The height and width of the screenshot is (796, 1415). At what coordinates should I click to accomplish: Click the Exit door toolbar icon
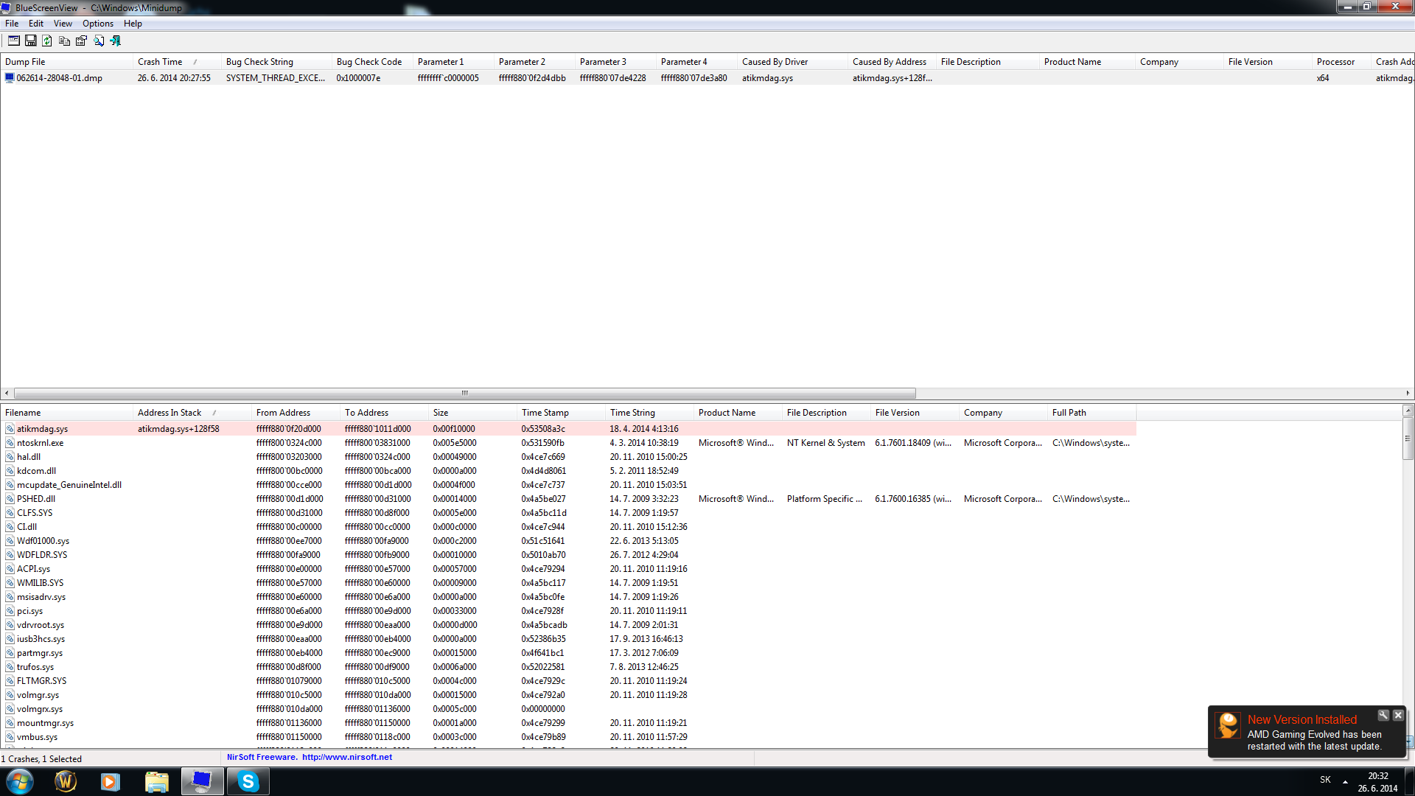(x=116, y=41)
